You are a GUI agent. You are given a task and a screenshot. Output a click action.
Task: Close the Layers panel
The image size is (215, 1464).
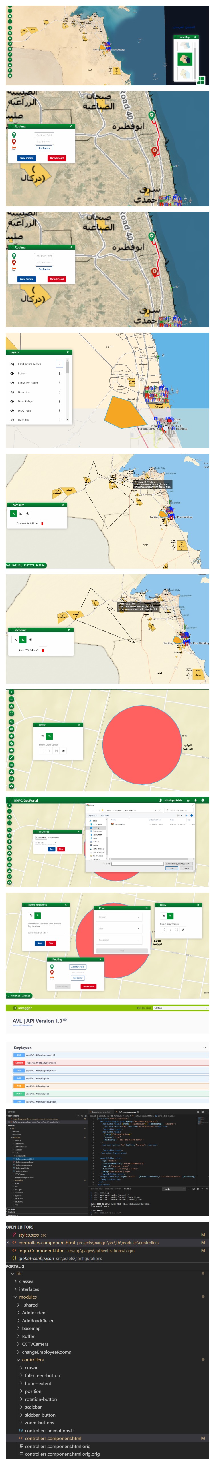point(68,352)
